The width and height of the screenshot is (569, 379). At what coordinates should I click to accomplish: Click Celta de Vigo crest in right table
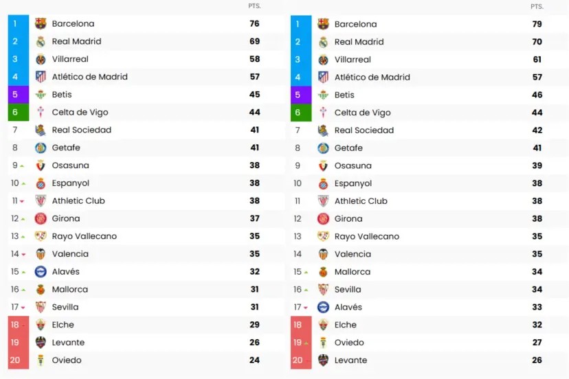(323, 113)
